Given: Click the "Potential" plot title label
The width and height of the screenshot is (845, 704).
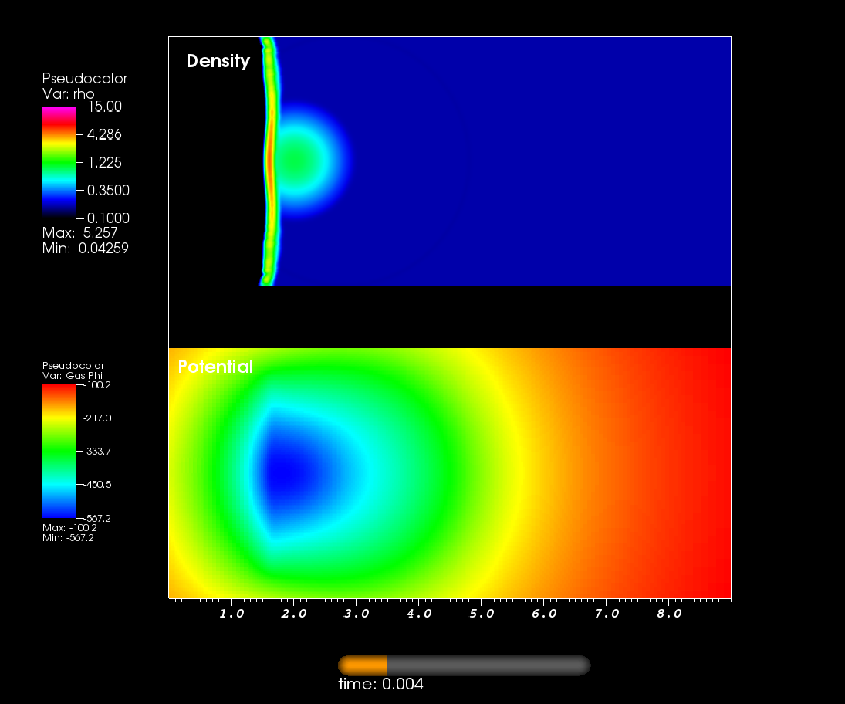Looking at the screenshot, I should coord(215,367).
